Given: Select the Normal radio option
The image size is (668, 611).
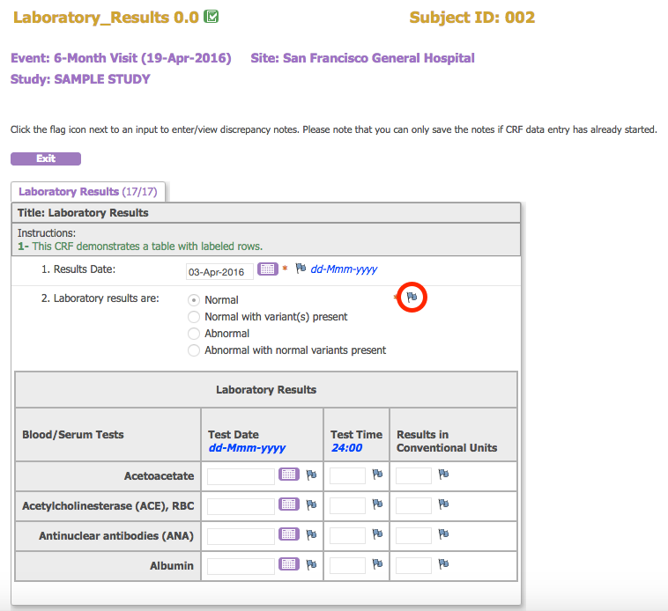Looking at the screenshot, I should pyautogui.click(x=194, y=300).
